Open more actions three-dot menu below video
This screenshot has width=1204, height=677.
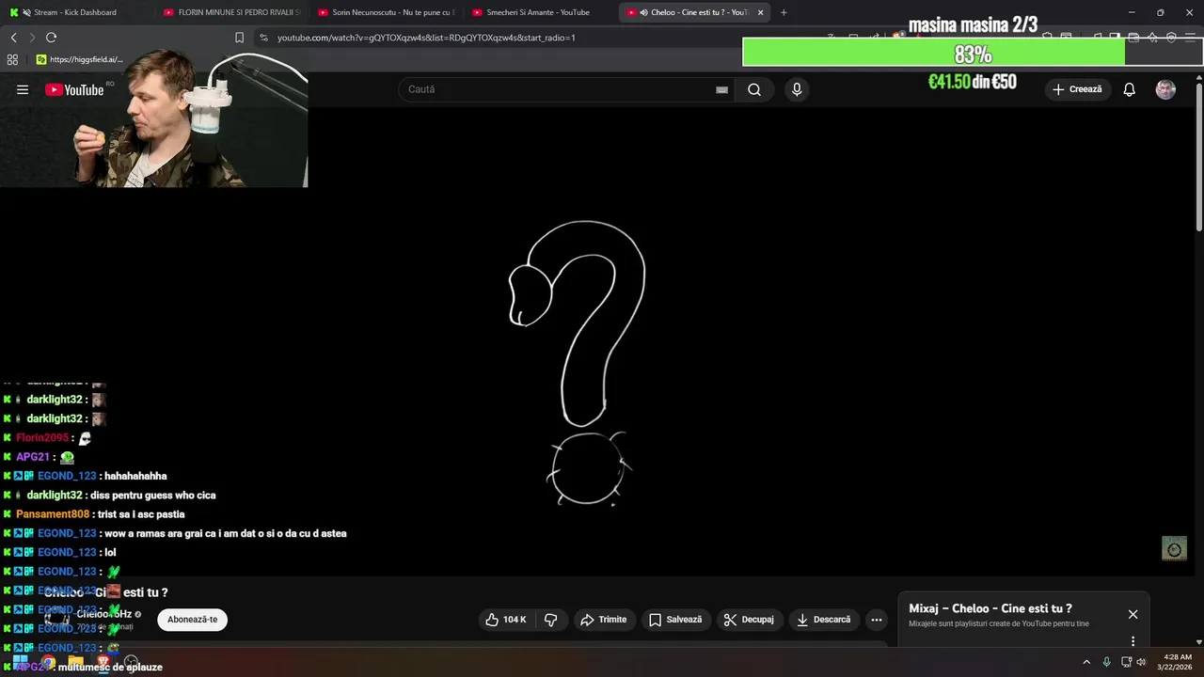click(877, 620)
